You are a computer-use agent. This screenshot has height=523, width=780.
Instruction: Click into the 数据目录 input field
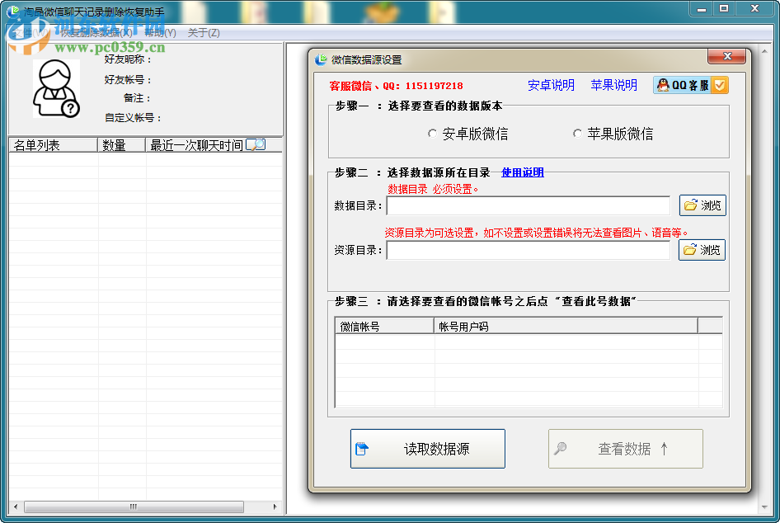tap(529, 205)
